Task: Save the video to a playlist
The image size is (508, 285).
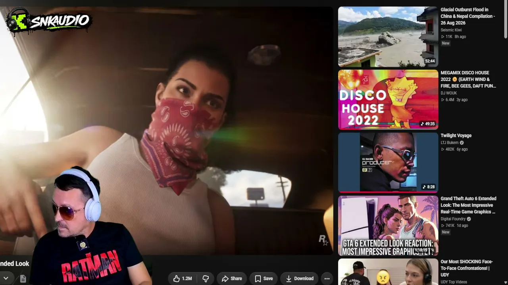Action: (x=264, y=278)
